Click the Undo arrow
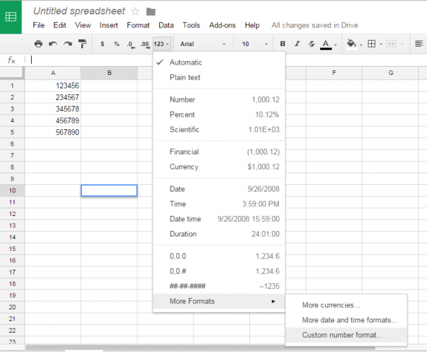 click(x=53, y=44)
